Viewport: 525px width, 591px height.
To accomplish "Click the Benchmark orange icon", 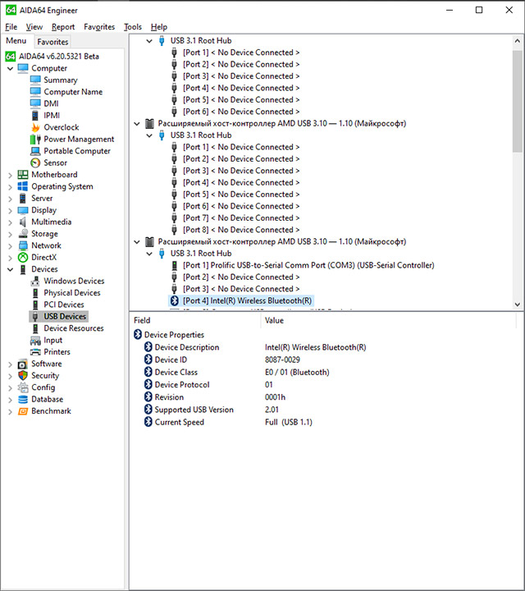I will click(x=23, y=411).
